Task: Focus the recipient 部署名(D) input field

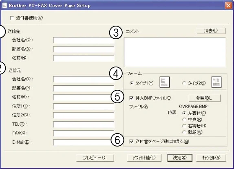Action: tap(84, 49)
